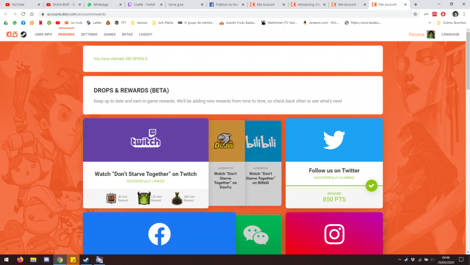Open BETAS page
Screen dimensions: 470x265
tap(127, 34)
